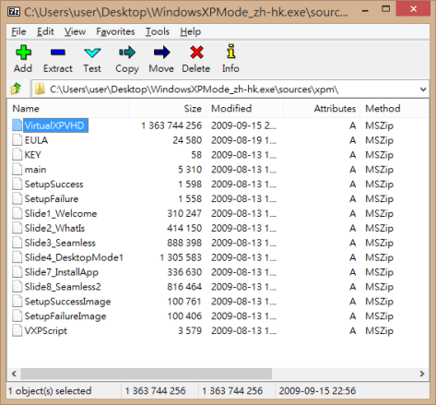The image size is (436, 405).
Task: Select the VXPScript file icon
Action: click(18, 330)
